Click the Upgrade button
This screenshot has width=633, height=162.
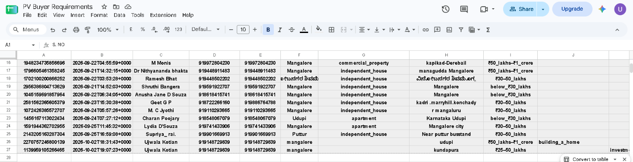click(572, 9)
